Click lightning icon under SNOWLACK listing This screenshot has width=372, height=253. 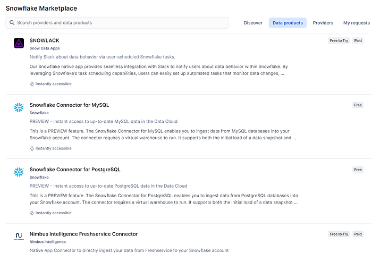click(32, 83)
